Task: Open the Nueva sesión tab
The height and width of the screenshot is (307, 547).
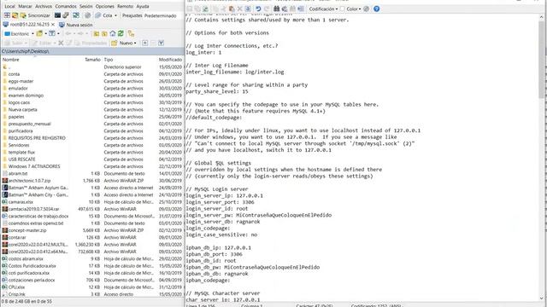Action: (x=76, y=25)
